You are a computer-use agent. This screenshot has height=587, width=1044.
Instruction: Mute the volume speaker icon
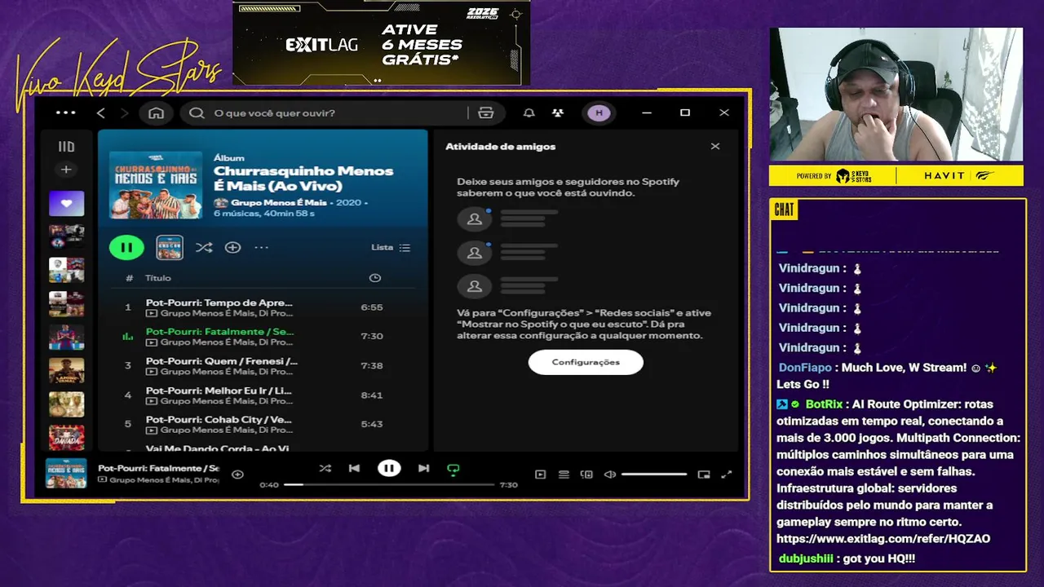coord(609,474)
